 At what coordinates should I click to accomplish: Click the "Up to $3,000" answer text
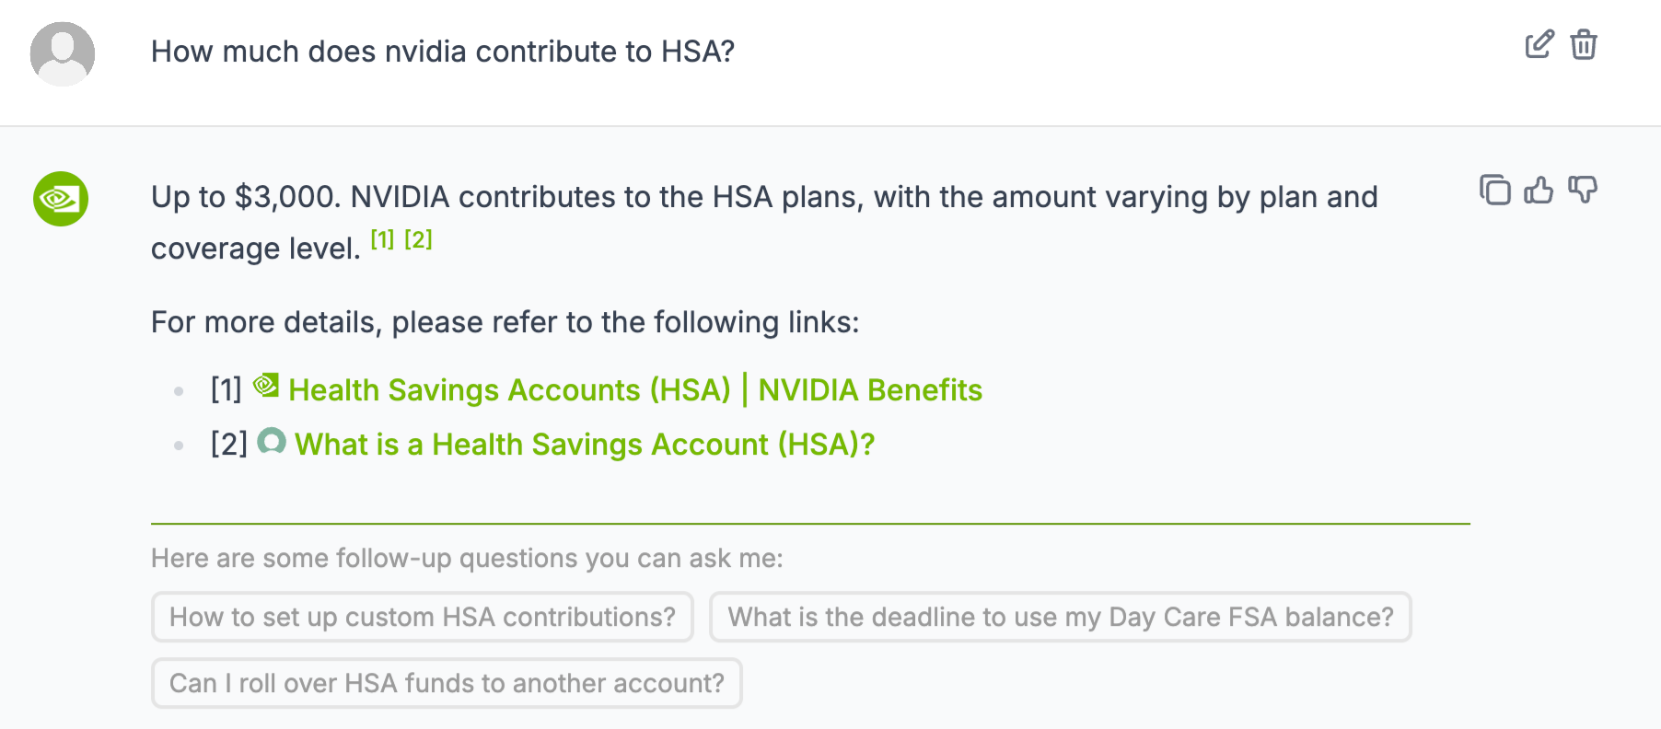coord(764,197)
